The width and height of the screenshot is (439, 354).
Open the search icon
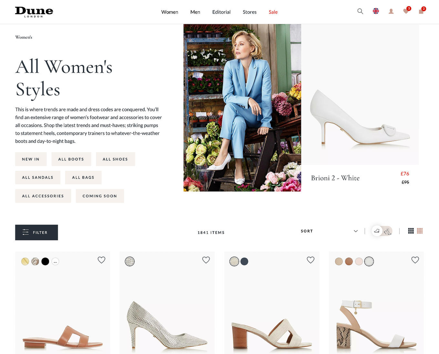[360, 11]
